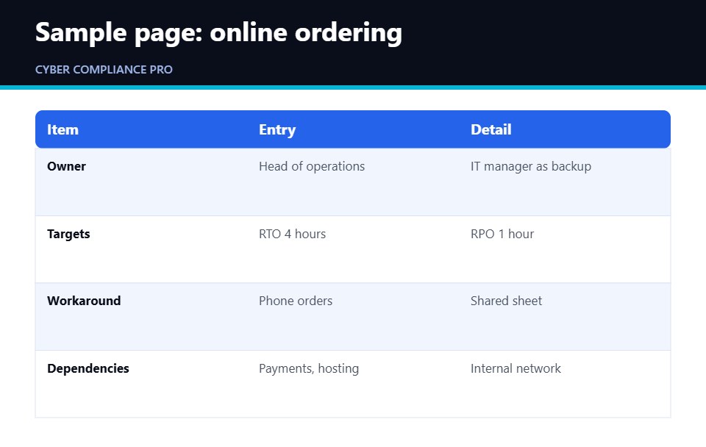The image size is (706, 447).
Task: Click the 'Entry' column header
Action: 277,129
